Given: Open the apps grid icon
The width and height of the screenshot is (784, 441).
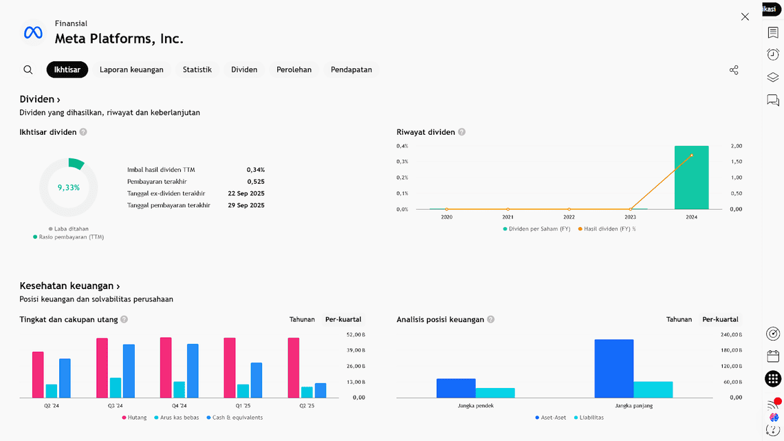Looking at the screenshot, I should (x=773, y=378).
